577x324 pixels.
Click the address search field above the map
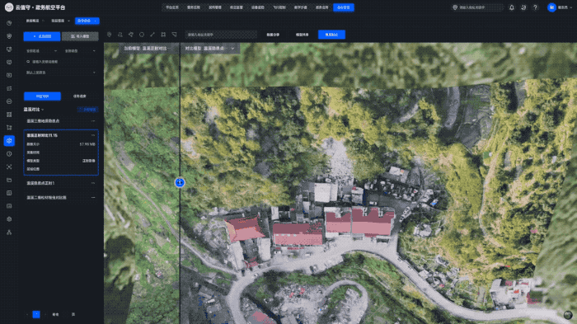click(221, 35)
